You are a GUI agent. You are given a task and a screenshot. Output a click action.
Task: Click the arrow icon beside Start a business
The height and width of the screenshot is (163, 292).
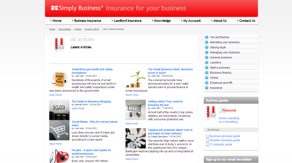207,67
